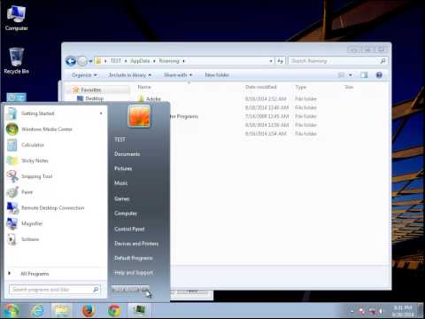Click AppData in the address breadcrumb
This screenshot has width=425, height=319.
coord(140,61)
